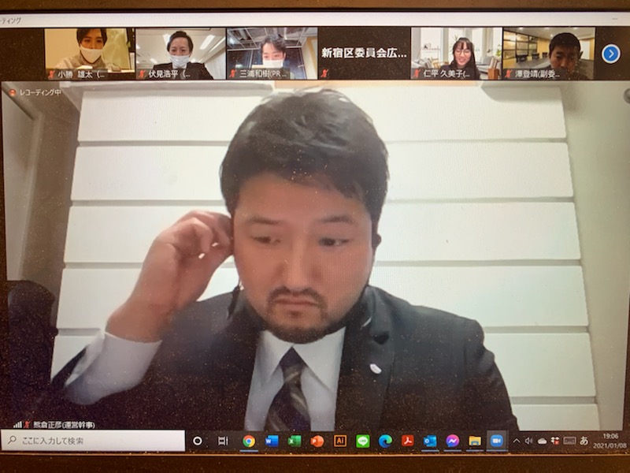Switch to Zoom in the taskbar
Screen dimensions: 630x473
point(497,441)
